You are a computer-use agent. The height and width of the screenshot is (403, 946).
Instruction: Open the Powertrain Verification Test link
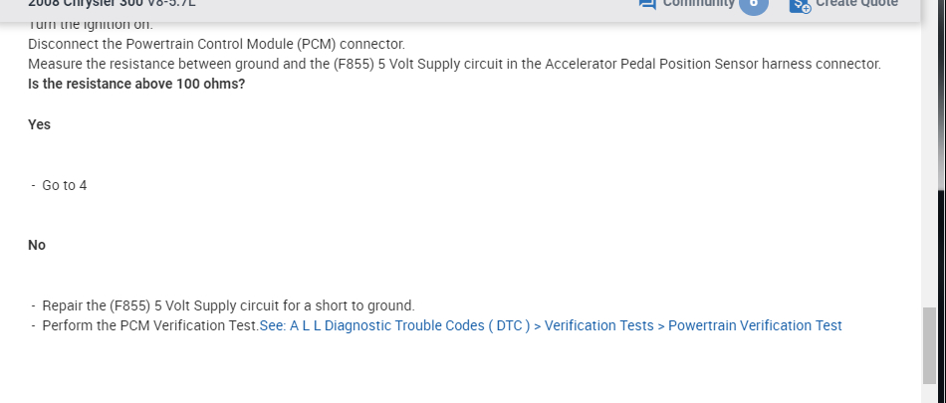coord(755,325)
